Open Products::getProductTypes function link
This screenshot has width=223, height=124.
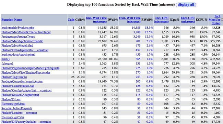pos(18,37)
